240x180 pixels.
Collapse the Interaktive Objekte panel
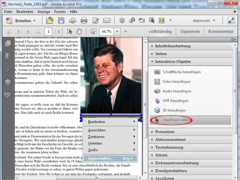190,62
